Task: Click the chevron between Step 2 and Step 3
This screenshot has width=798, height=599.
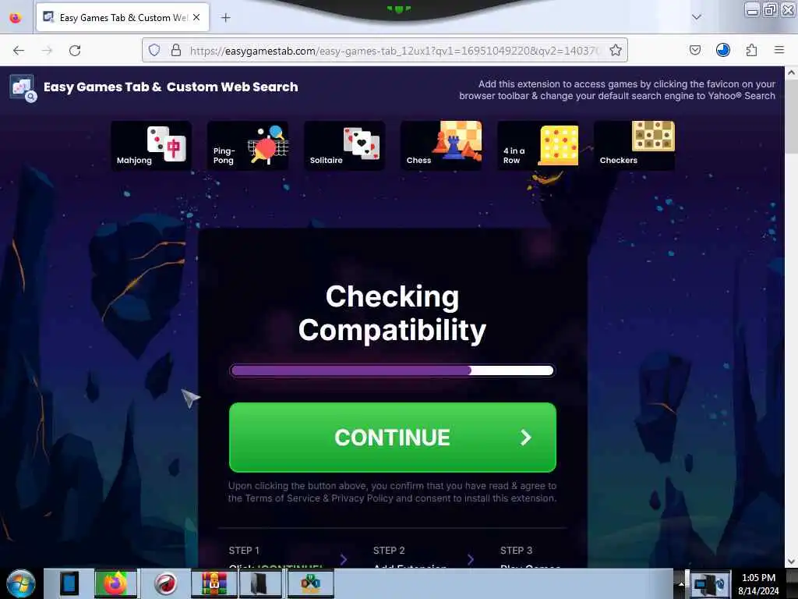Action: [470, 559]
